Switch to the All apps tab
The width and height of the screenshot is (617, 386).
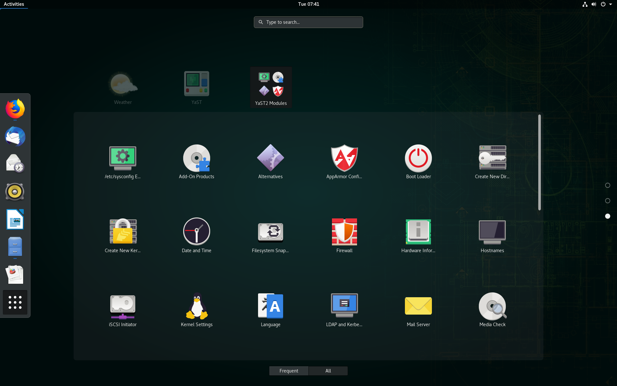click(328, 371)
